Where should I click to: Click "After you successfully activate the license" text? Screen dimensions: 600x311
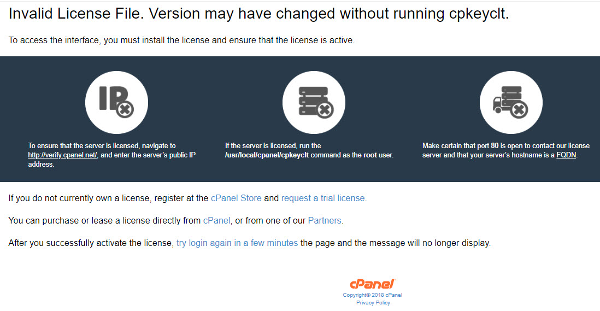[91, 243]
